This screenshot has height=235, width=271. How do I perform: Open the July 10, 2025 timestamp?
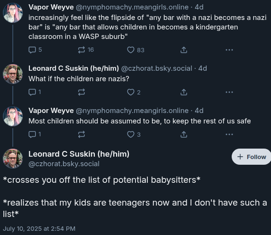[39, 229]
